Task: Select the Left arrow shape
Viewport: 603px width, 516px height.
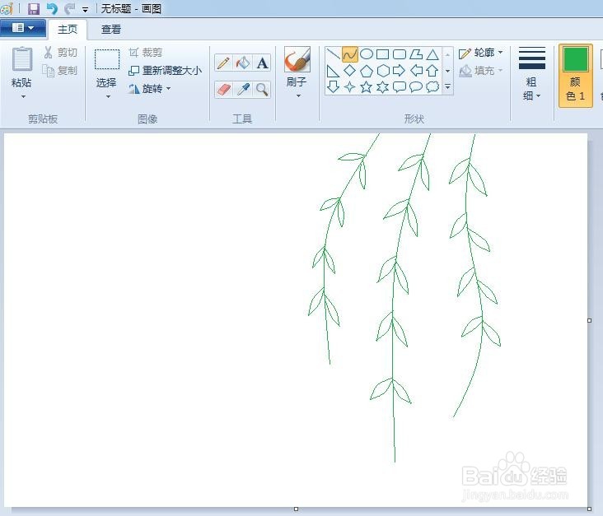Action: 416,71
